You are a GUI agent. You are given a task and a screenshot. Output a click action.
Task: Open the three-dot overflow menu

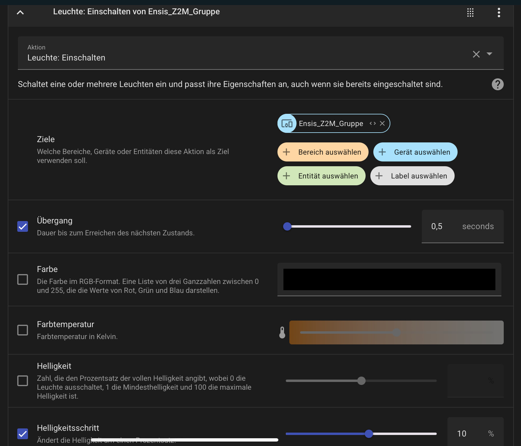pyautogui.click(x=499, y=13)
